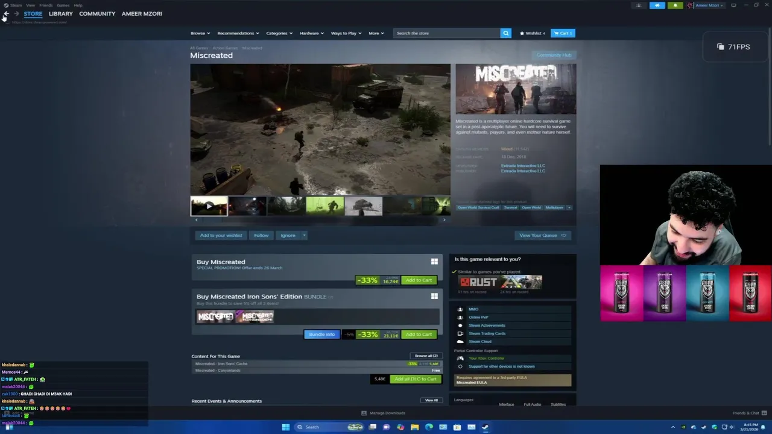The width and height of the screenshot is (772, 434).
Task: Click the Ignore button
Action: tap(288, 235)
